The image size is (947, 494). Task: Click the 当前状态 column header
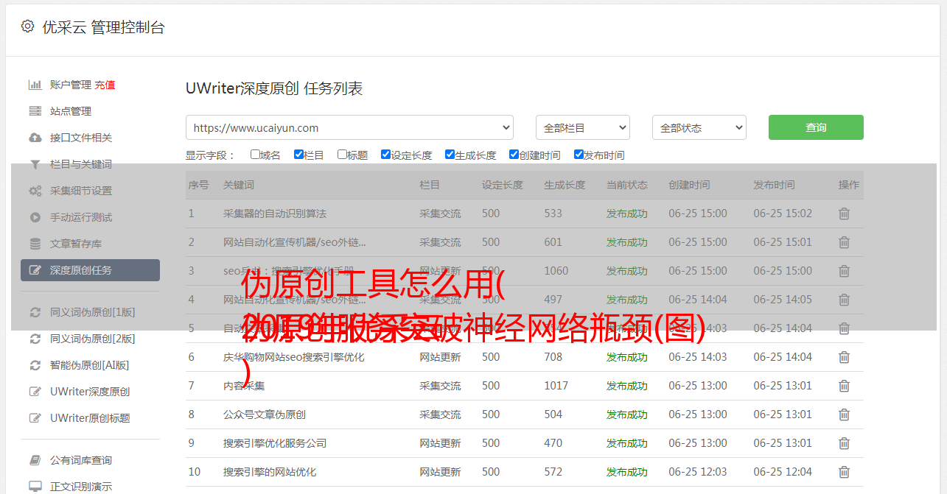[x=627, y=185]
